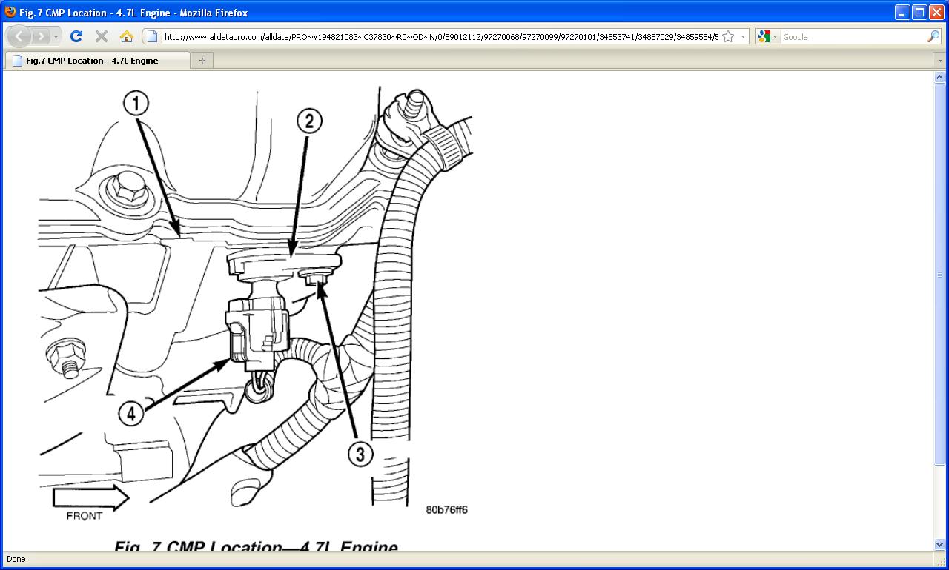
Task: Click the vertical scrollbar thumb
Action: click(940, 274)
